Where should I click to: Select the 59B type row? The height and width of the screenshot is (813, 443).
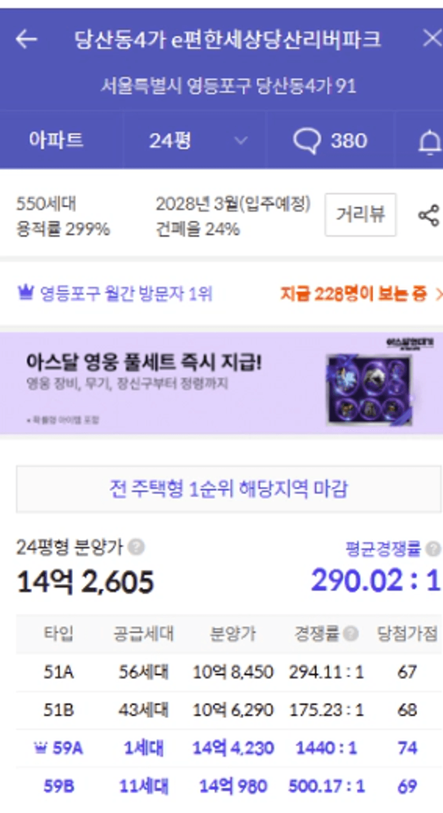229,787
